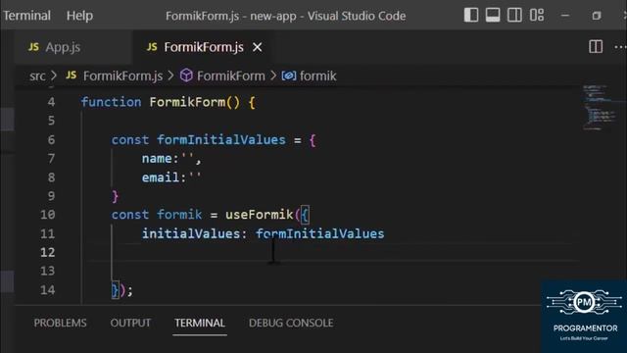
Task: Open the formik variable breadcrumb
Action: 317,76
